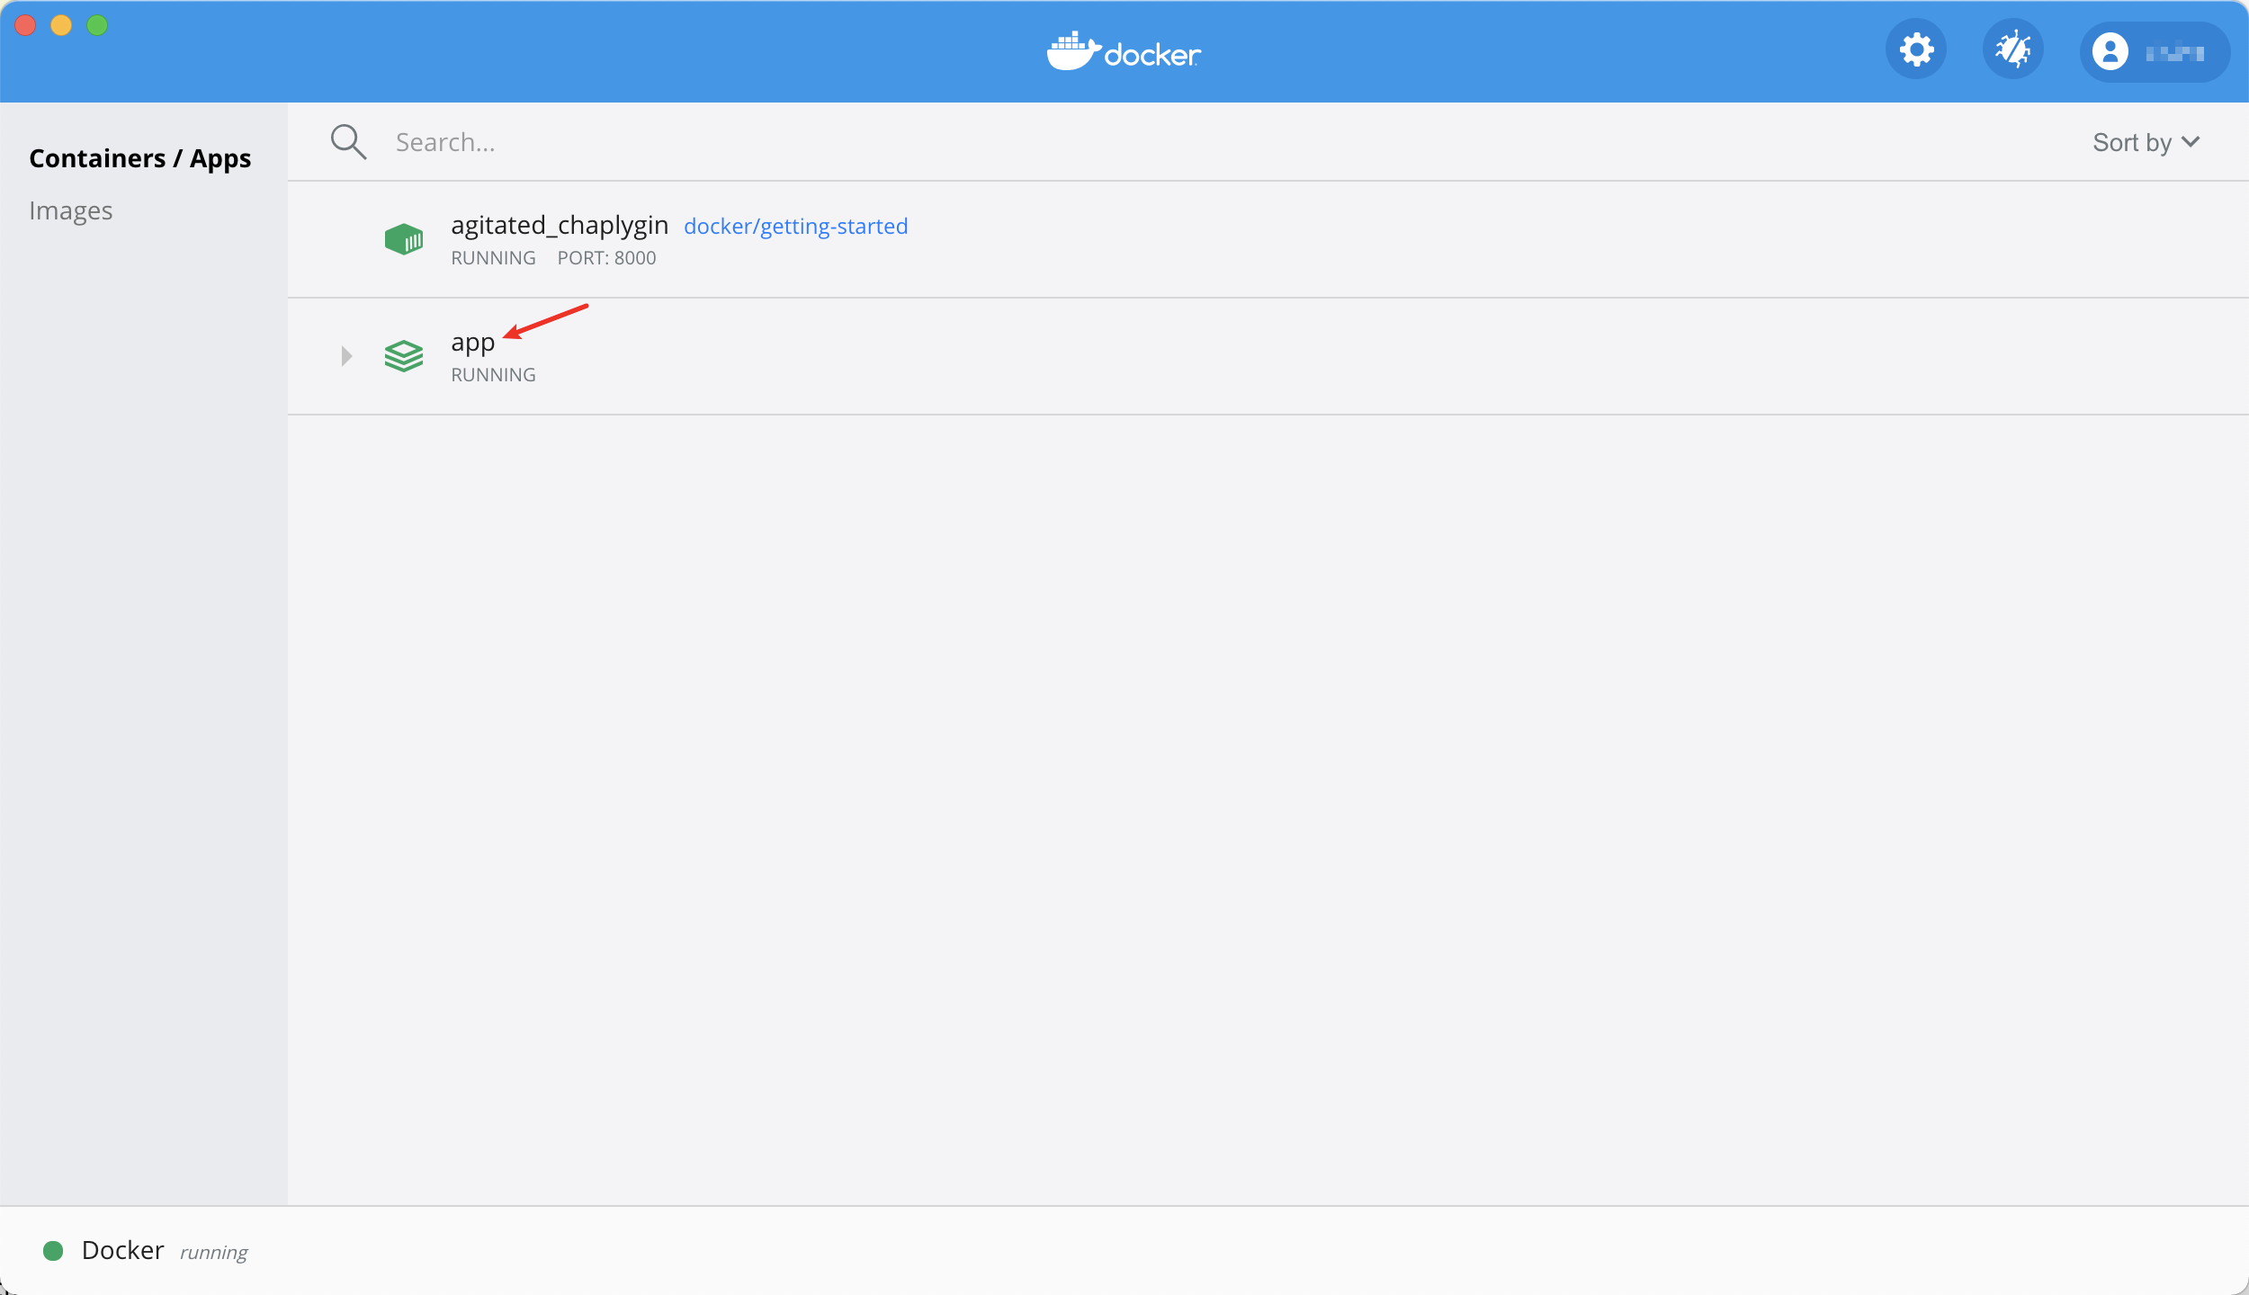Screen dimensions: 2249x1295
Task: Open Docker settings gear icon
Action: [x=1916, y=49]
